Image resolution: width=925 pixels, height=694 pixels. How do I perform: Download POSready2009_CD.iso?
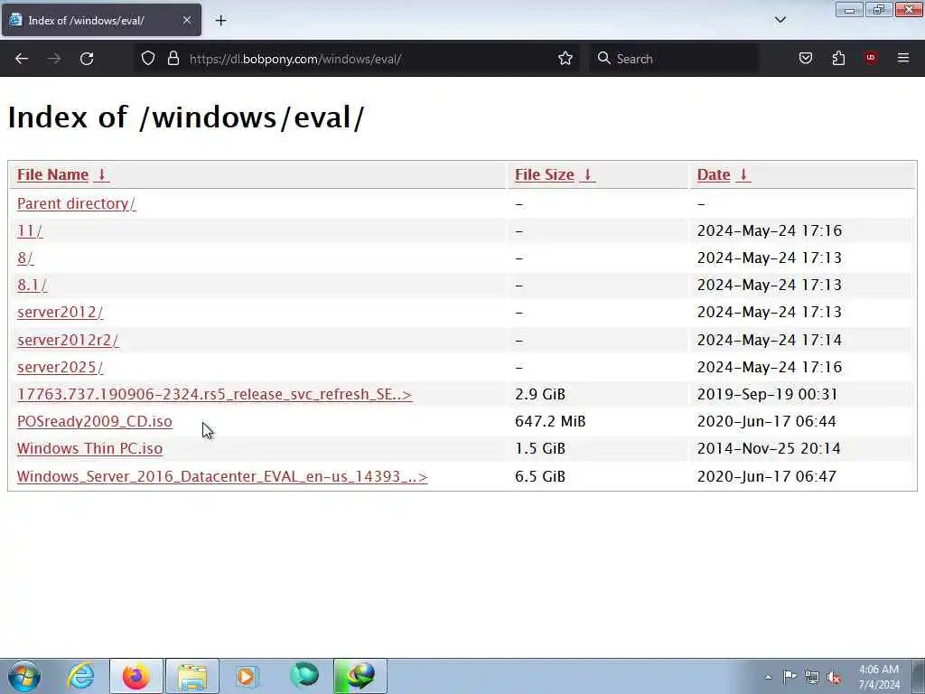94,421
